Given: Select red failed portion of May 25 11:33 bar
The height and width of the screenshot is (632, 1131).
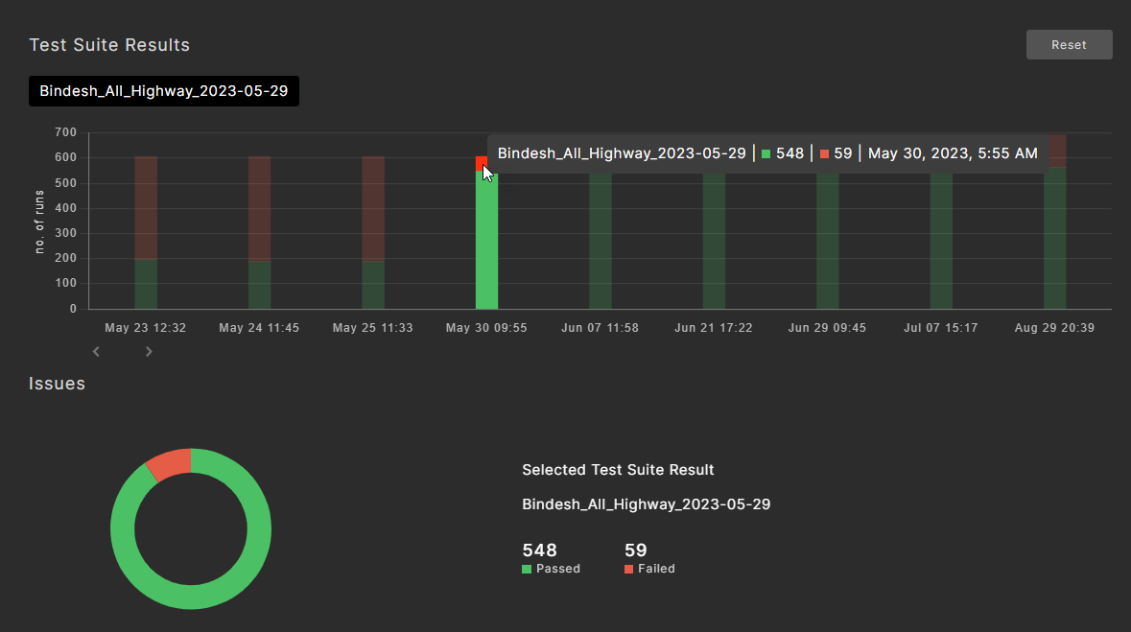Looking at the screenshot, I should point(373,206).
